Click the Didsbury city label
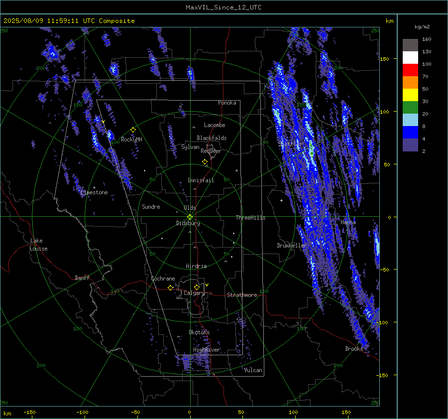 [x=188, y=223]
